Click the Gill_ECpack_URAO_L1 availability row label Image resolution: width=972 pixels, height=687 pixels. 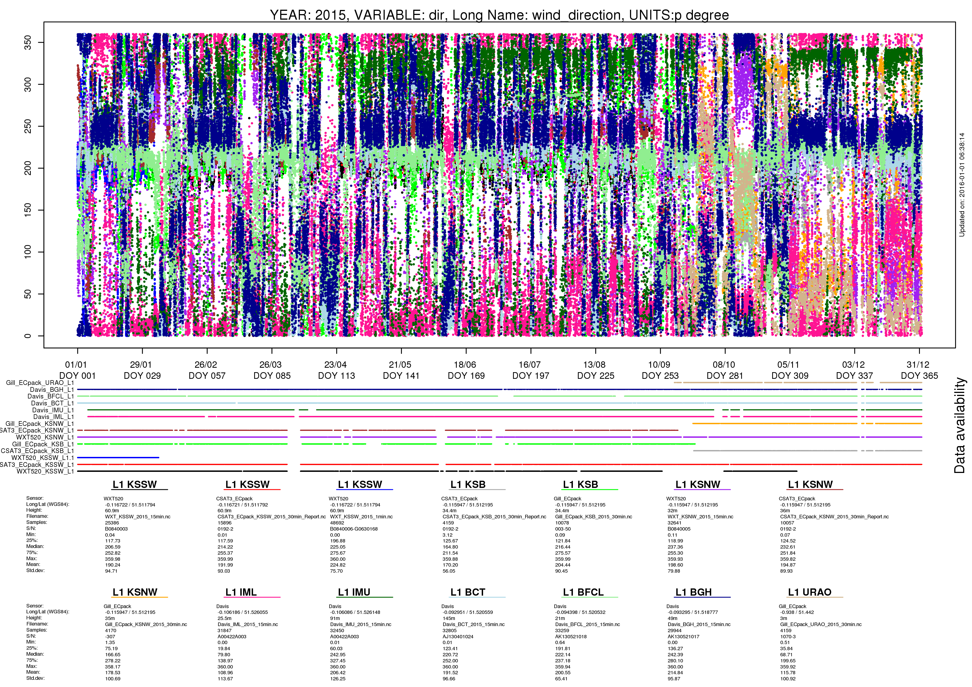(40, 383)
